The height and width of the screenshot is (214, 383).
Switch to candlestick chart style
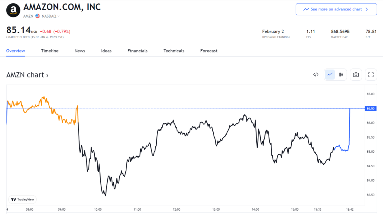click(341, 75)
